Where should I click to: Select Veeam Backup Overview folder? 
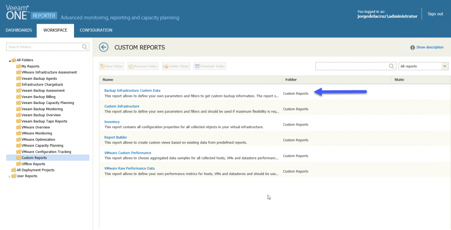click(x=41, y=115)
